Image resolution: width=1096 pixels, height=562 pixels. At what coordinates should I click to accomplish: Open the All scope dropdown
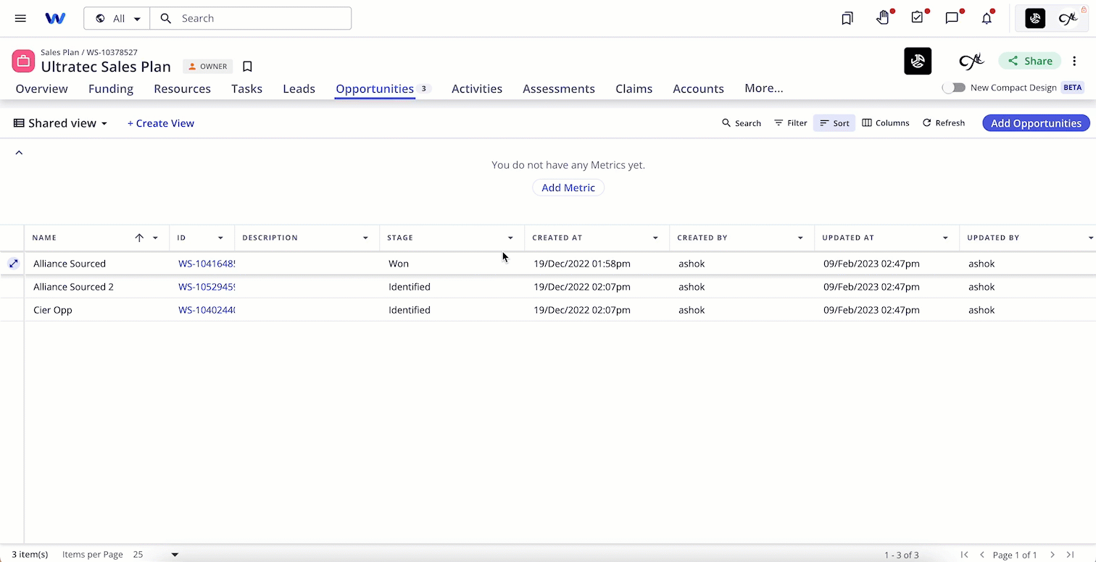[117, 19]
